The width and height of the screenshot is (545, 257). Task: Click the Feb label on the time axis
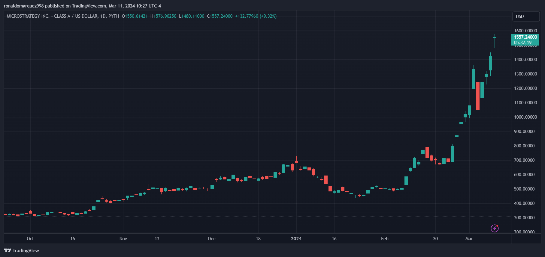tap(385, 239)
